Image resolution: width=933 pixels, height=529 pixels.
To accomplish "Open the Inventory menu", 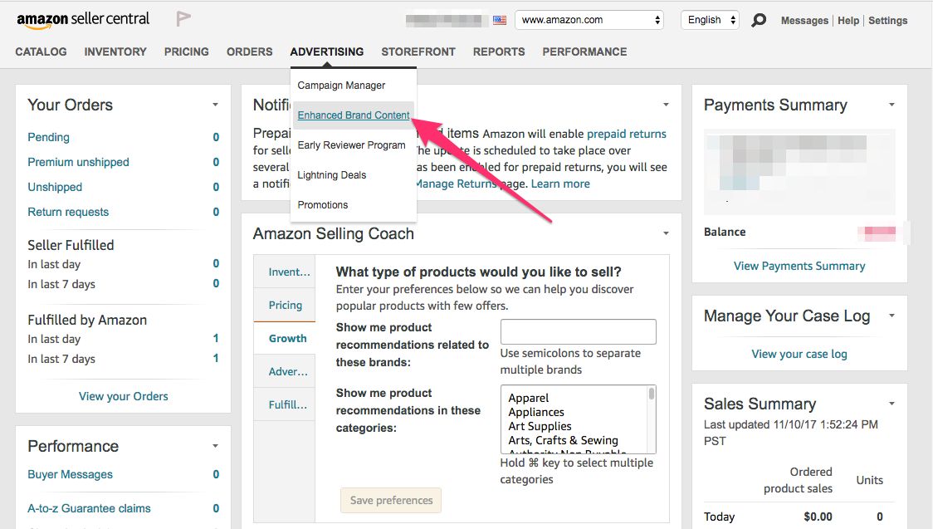I will click(115, 51).
